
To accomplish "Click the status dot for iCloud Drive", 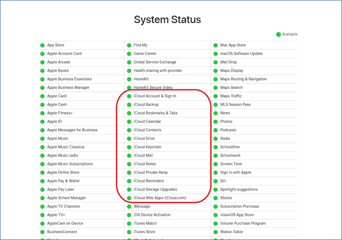I will pos(129,138).
